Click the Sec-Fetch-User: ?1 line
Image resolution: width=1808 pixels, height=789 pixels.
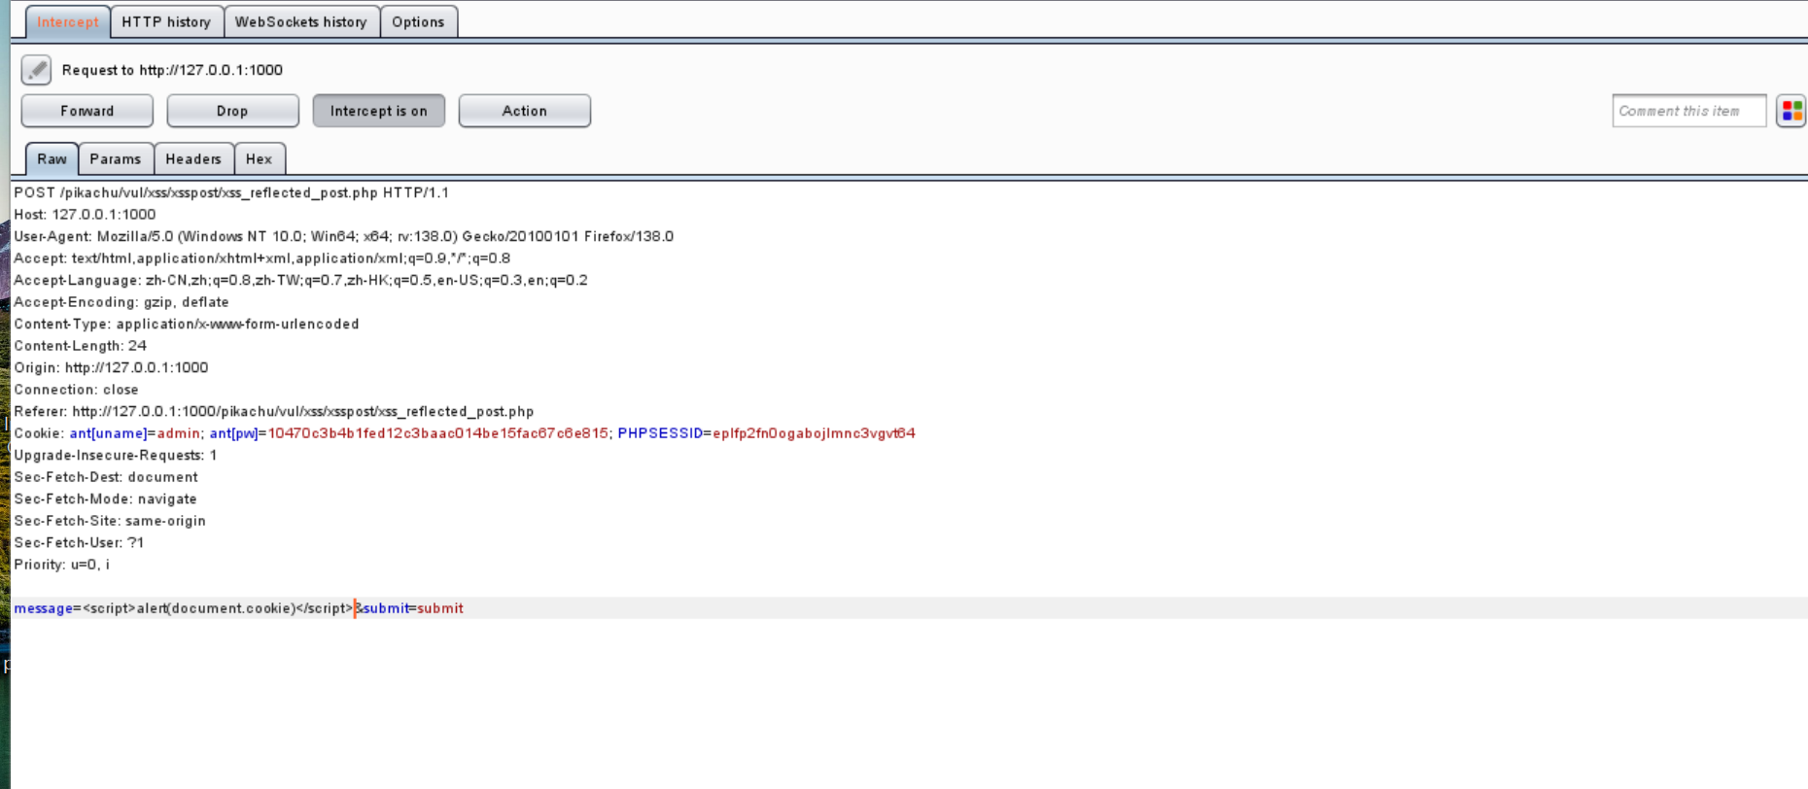pos(79,542)
